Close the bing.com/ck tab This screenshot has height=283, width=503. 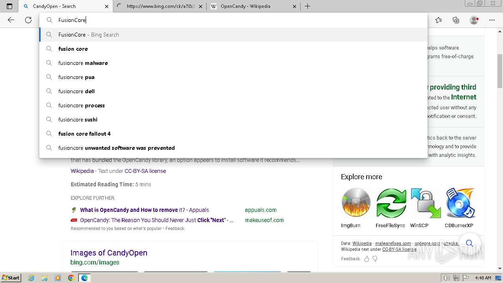point(200,6)
